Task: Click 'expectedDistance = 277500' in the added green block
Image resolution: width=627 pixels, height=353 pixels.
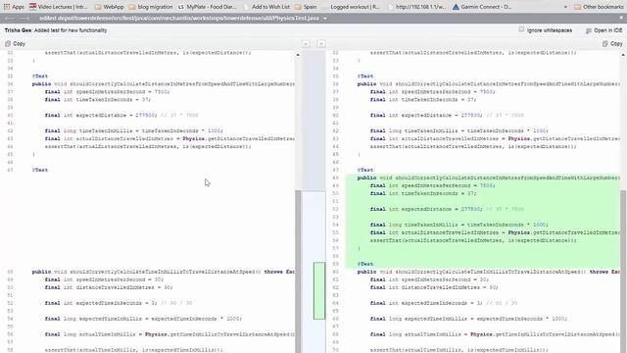Action: 441,209
